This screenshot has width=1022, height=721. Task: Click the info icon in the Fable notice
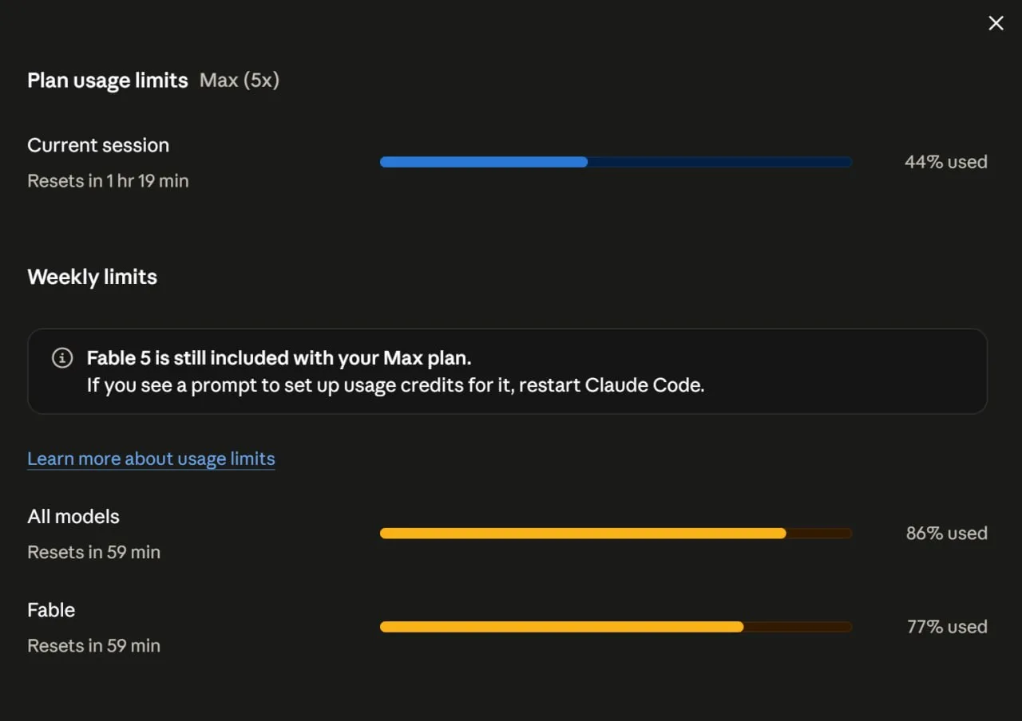(x=62, y=358)
